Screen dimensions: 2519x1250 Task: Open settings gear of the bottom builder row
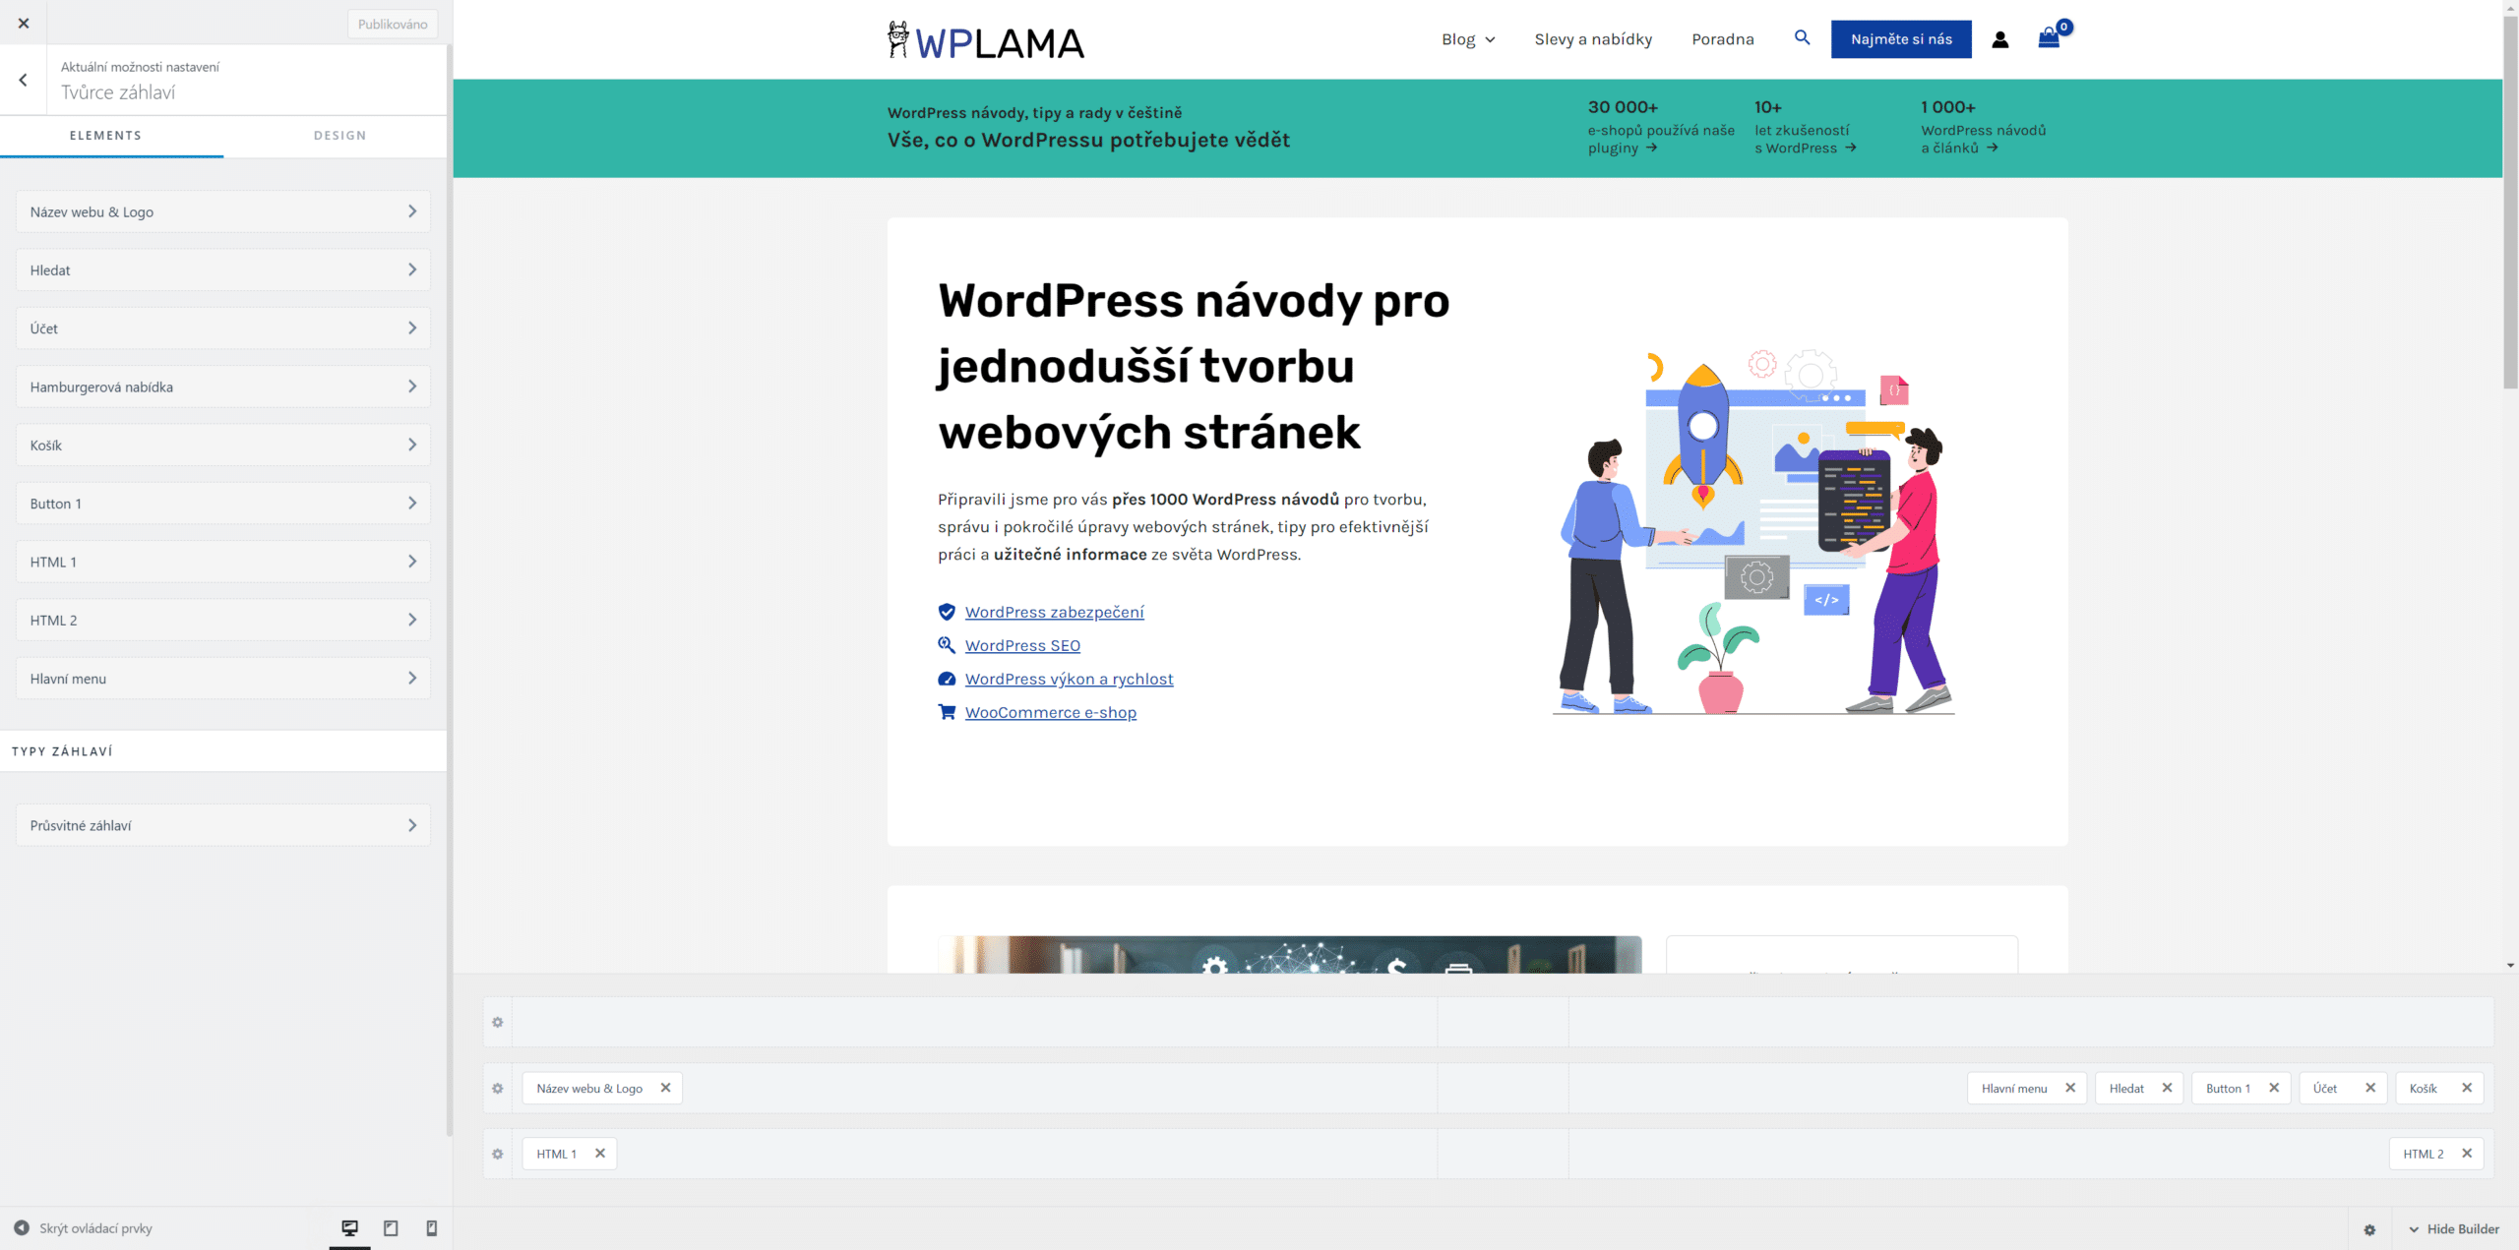point(498,1154)
